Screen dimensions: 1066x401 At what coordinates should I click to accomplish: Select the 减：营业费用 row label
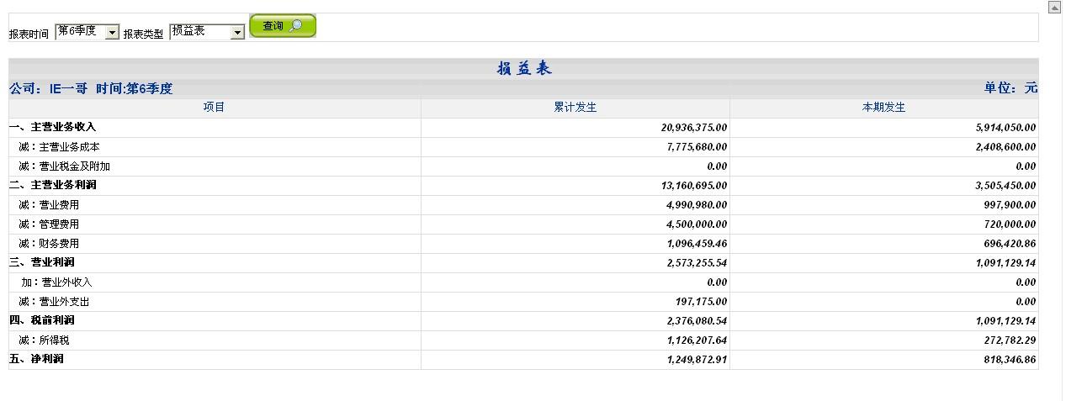[49, 205]
